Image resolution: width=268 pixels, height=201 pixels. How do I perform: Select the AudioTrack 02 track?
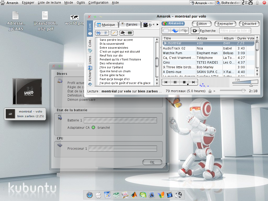(208, 48)
